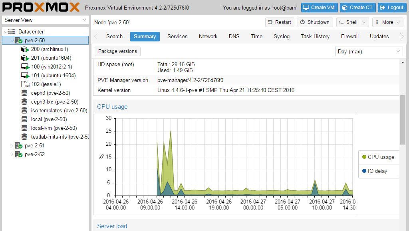Click the logout icon in the top bar
The height and width of the screenshot is (231, 409).
(383, 7)
